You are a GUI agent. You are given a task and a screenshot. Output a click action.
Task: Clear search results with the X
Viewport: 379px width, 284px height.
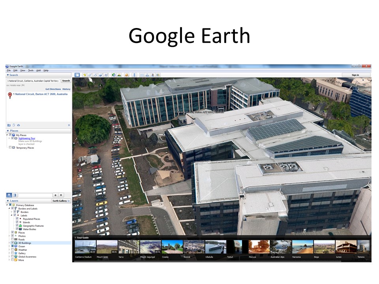pos(69,125)
